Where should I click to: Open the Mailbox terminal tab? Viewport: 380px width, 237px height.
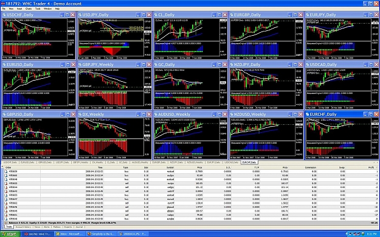(57, 227)
